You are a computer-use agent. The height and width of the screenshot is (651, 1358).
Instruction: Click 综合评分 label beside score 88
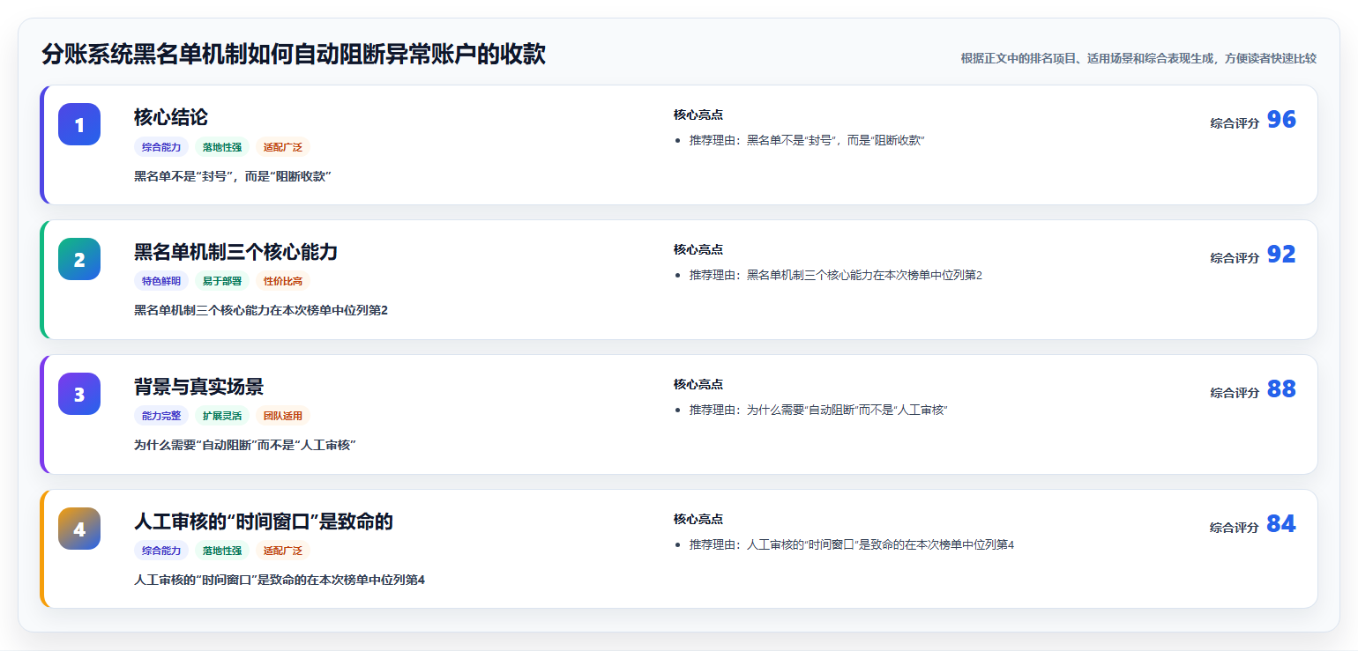coord(1235,393)
